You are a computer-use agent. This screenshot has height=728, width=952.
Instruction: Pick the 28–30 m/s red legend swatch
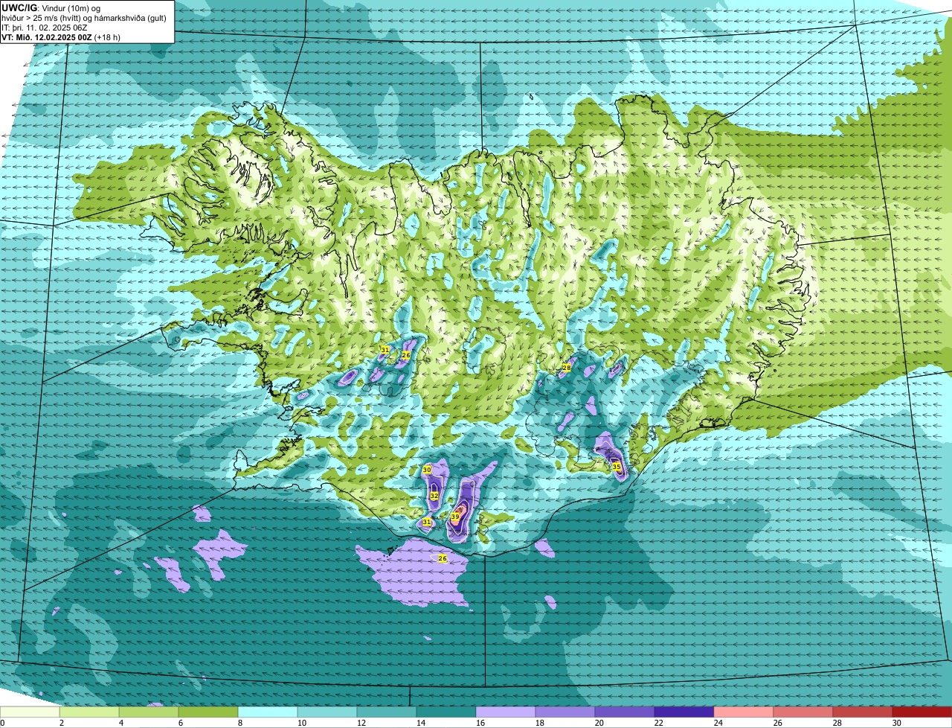(x=863, y=712)
